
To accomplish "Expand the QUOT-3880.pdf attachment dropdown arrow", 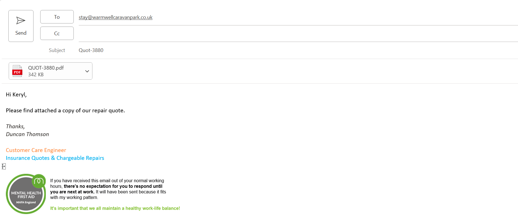I will [x=87, y=71].
